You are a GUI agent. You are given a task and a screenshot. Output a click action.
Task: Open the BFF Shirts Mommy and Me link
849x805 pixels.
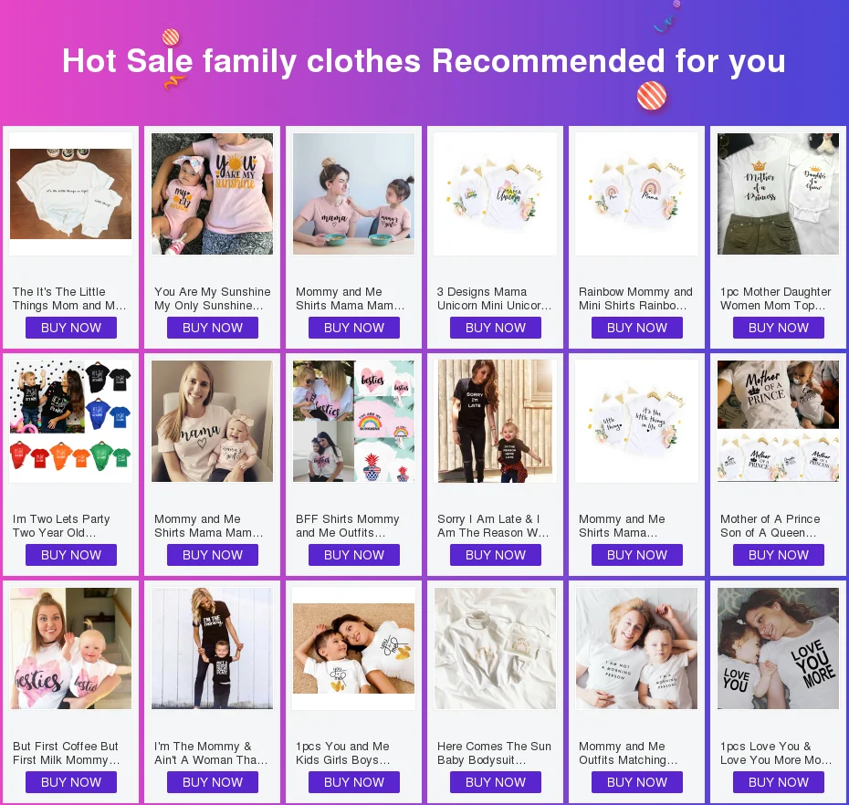coord(348,526)
